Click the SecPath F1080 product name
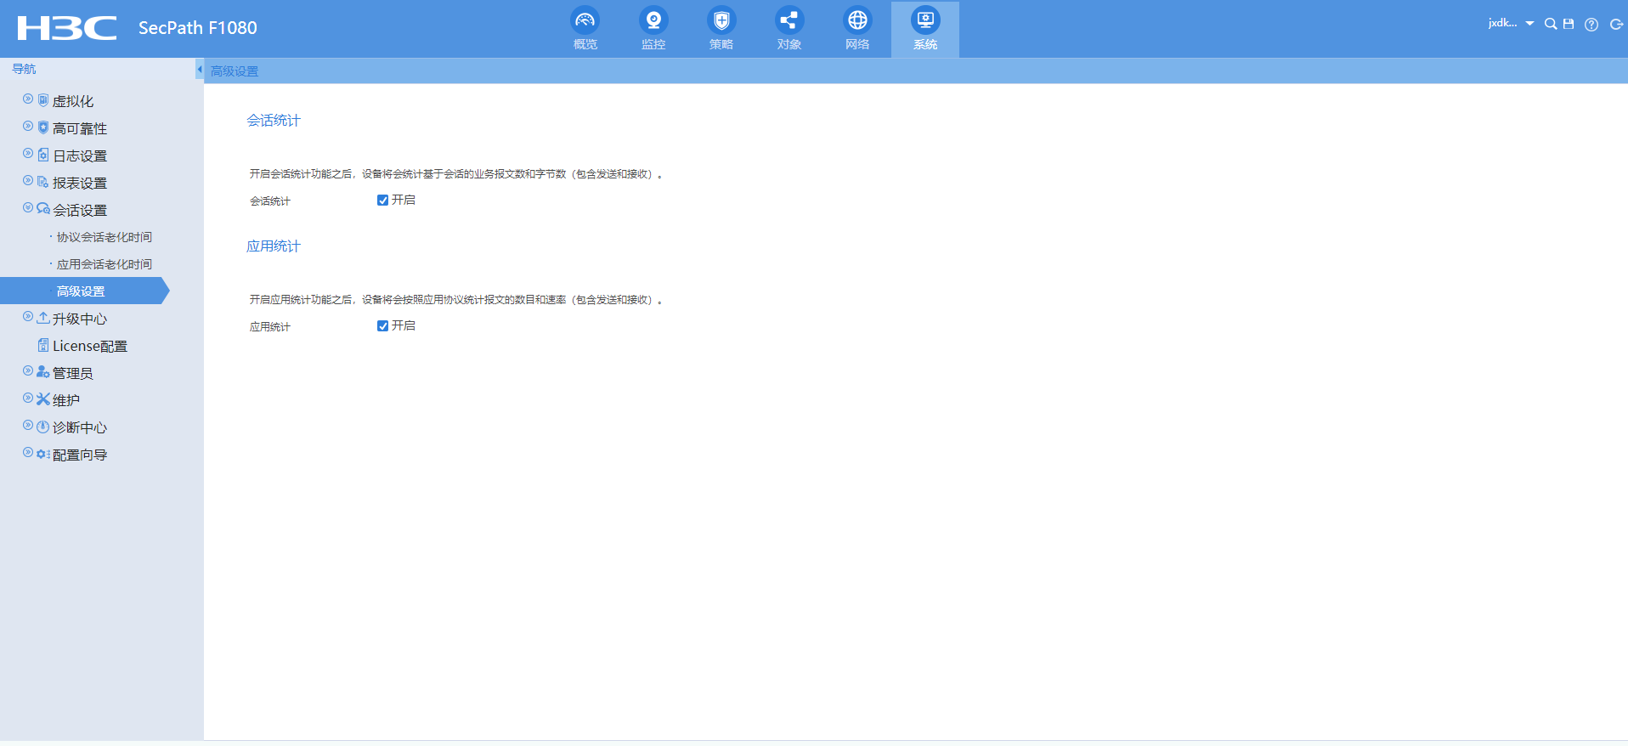This screenshot has height=746, width=1628. click(198, 28)
